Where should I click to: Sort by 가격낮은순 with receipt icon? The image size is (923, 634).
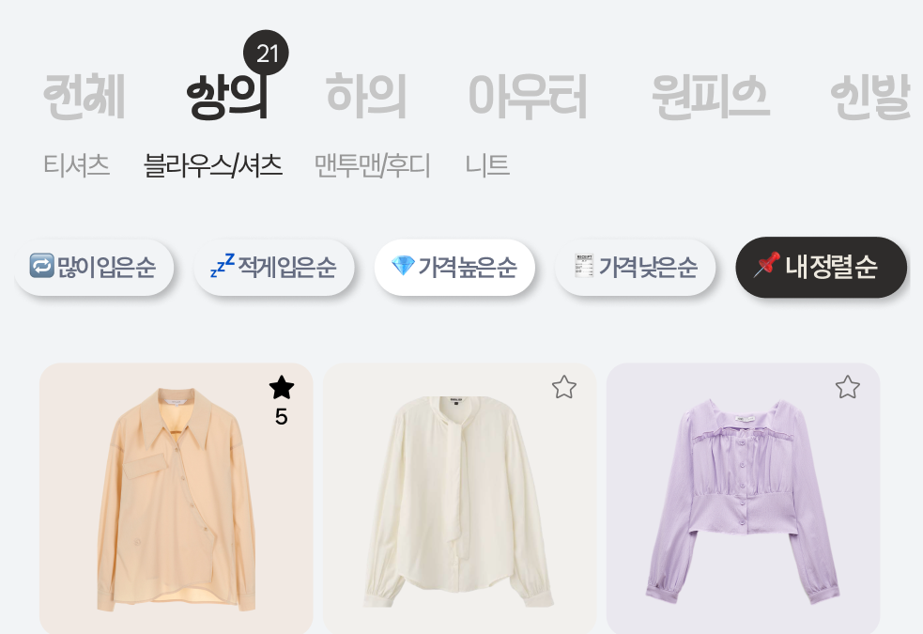[x=635, y=268]
